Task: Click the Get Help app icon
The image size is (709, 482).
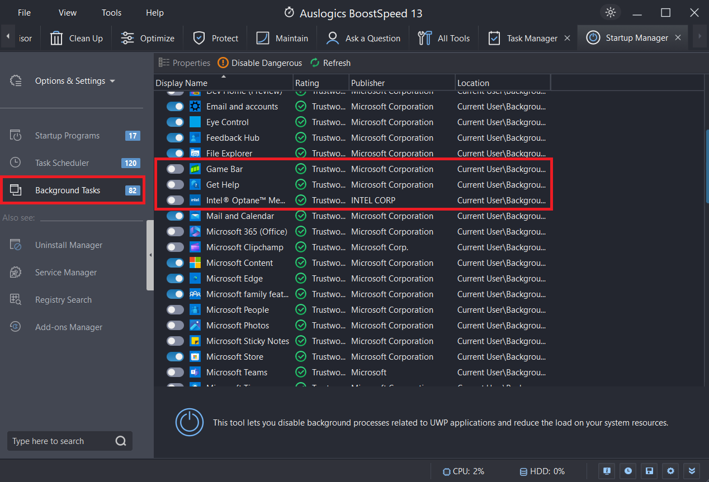Action: coord(195,185)
